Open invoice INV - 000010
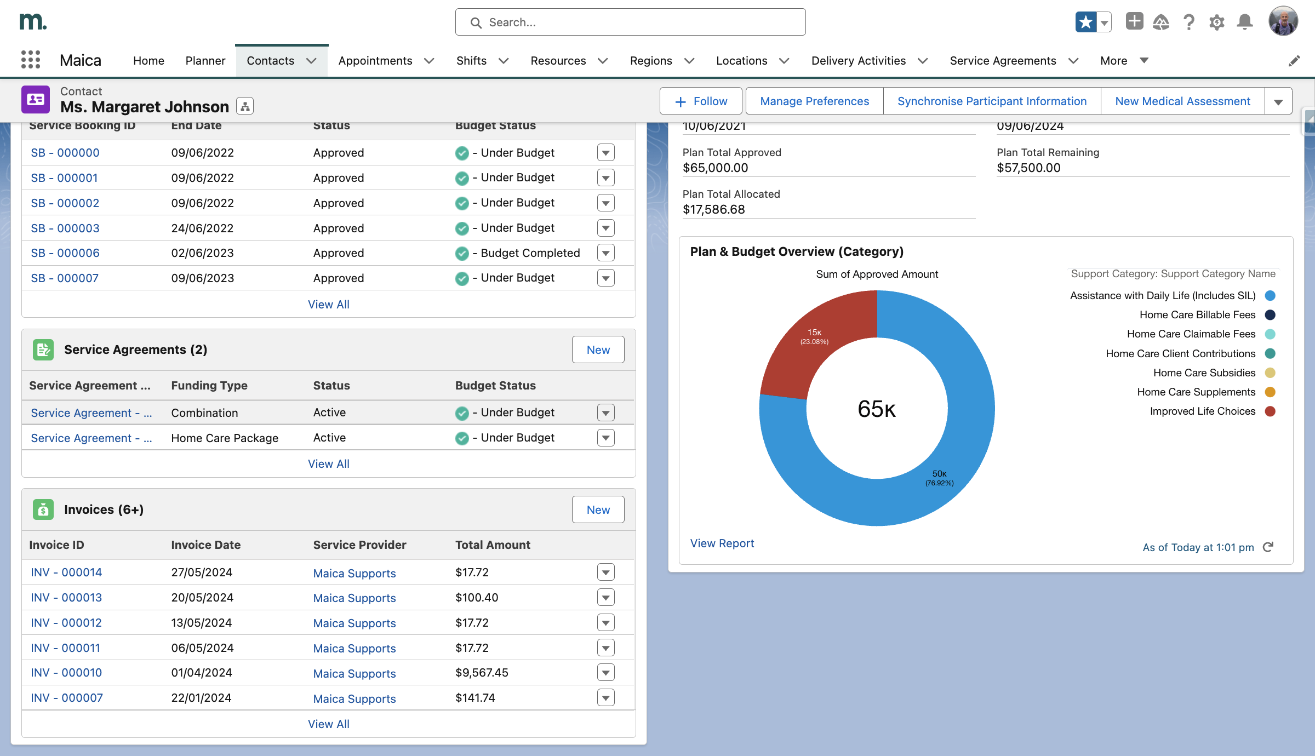Screen dimensions: 1315x756 66,673
